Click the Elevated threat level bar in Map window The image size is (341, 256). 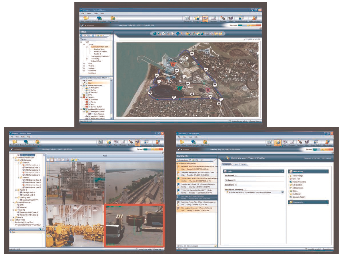(x=248, y=25)
